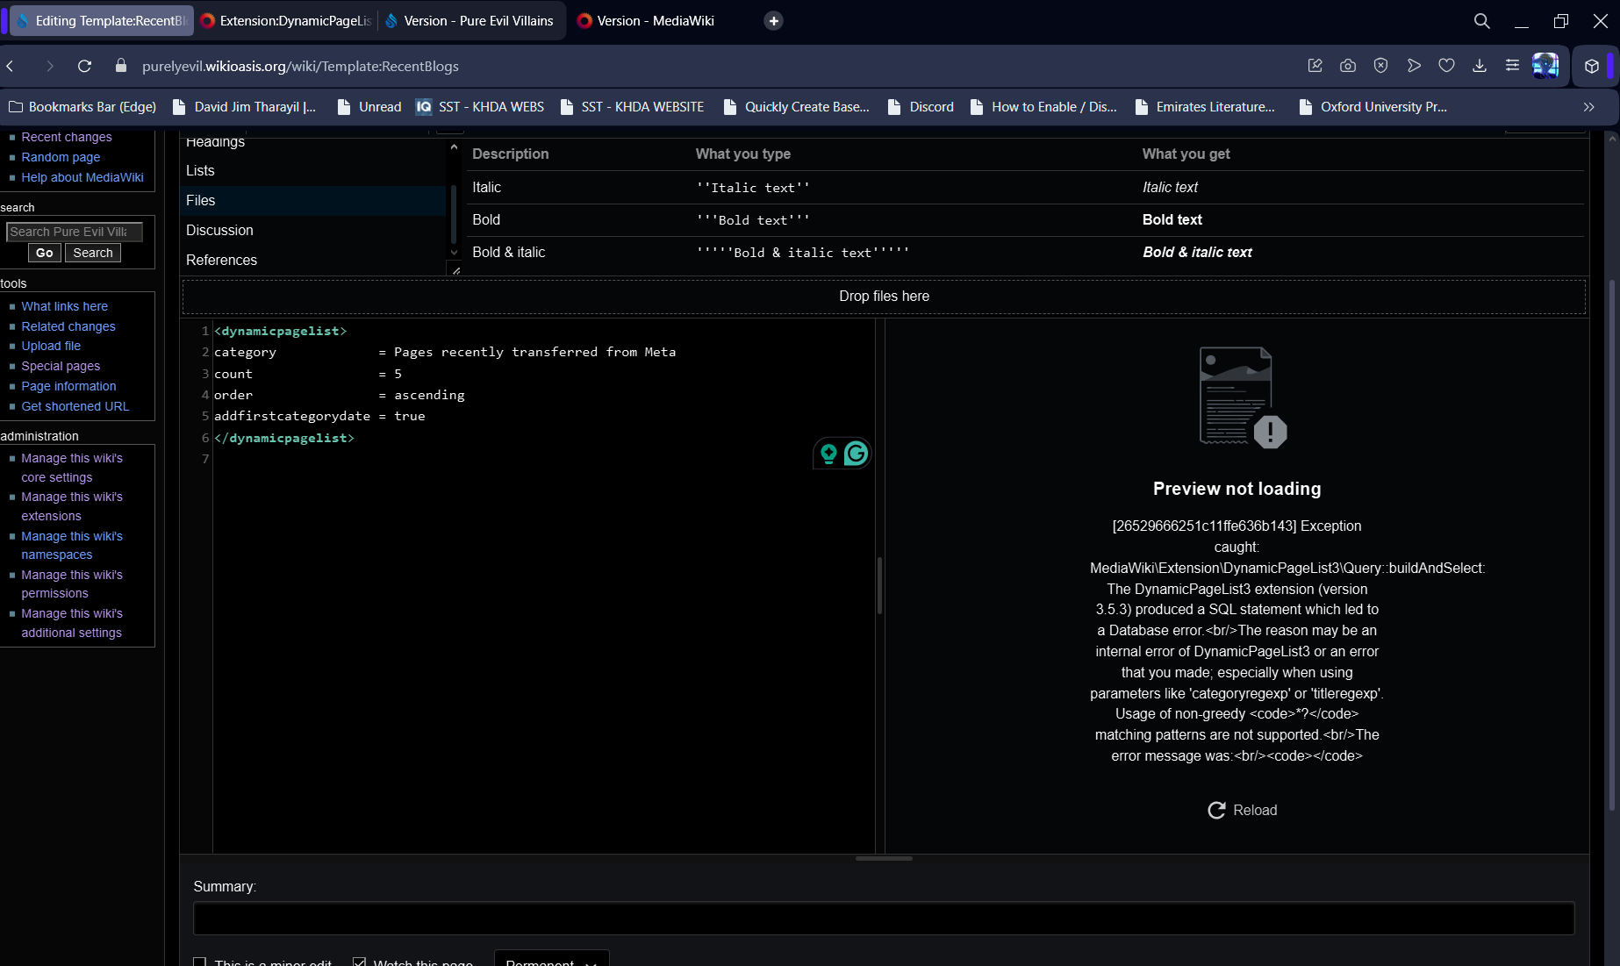Open the Permanent watch duration dropdown
Screen dimensions: 1620x966
tap(552, 960)
